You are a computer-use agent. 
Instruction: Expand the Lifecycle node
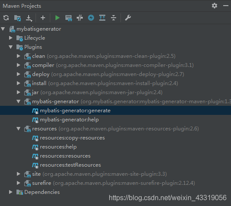pyautogui.click(x=10, y=38)
